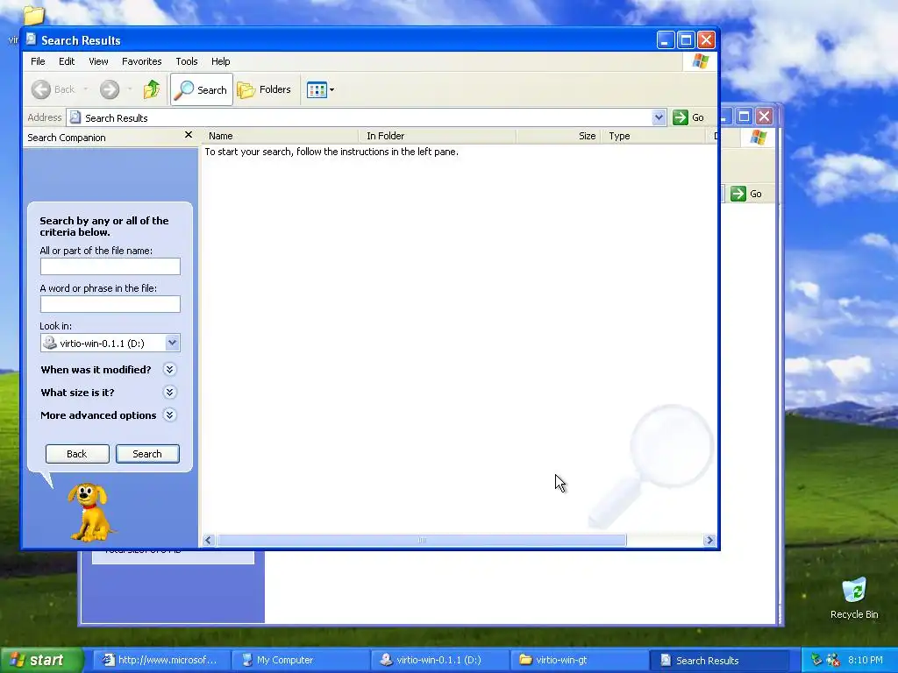Click the word or phrase input field
898x673 pixels.
click(x=110, y=304)
